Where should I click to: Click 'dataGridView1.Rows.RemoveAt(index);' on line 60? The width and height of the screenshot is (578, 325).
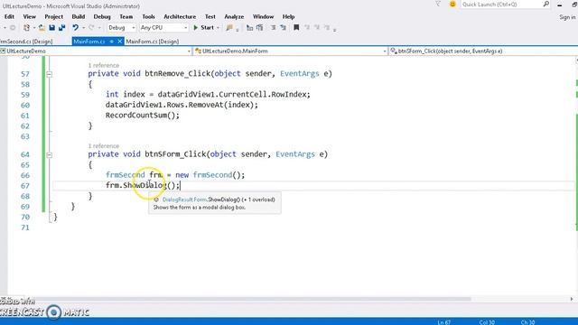pos(182,105)
